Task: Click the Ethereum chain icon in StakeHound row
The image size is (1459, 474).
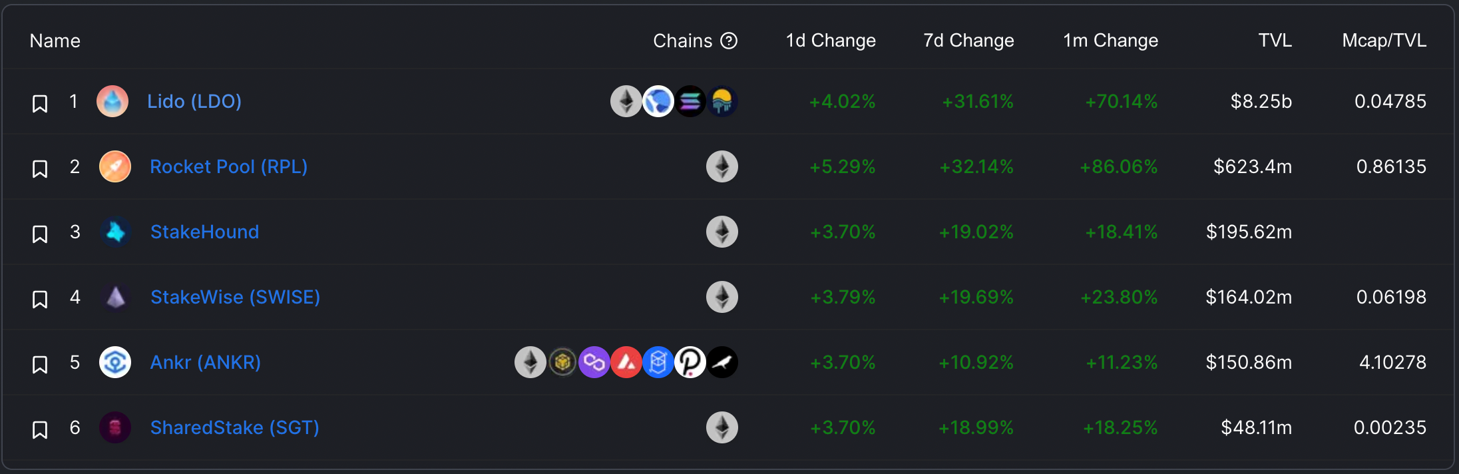Action: click(x=722, y=232)
